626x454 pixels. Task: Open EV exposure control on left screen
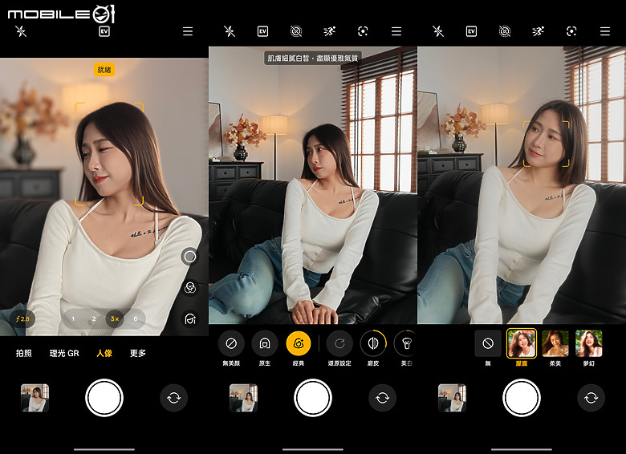click(104, 31)
